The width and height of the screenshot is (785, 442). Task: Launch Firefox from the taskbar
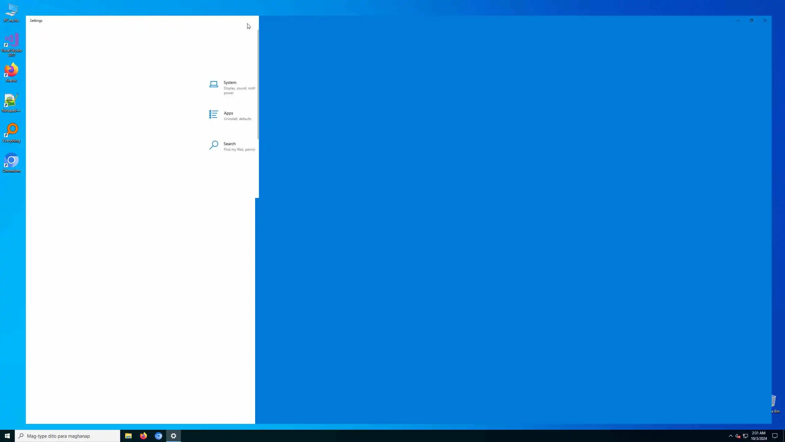143,436
